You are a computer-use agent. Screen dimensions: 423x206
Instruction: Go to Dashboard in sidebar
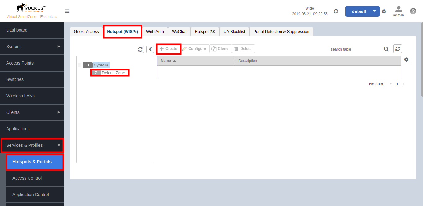click(32, 30)
